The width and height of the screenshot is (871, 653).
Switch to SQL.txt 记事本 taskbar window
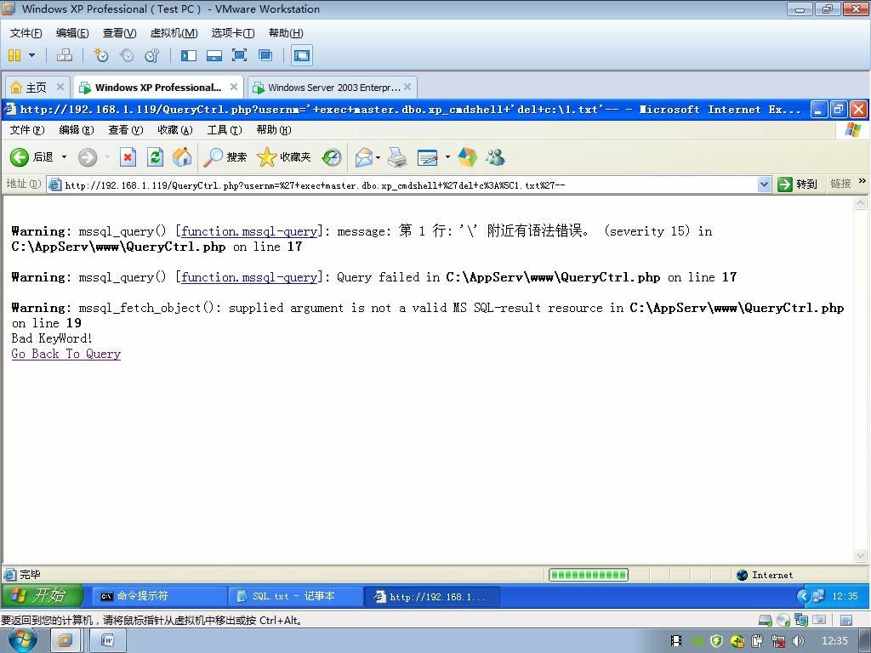[295, 596]
